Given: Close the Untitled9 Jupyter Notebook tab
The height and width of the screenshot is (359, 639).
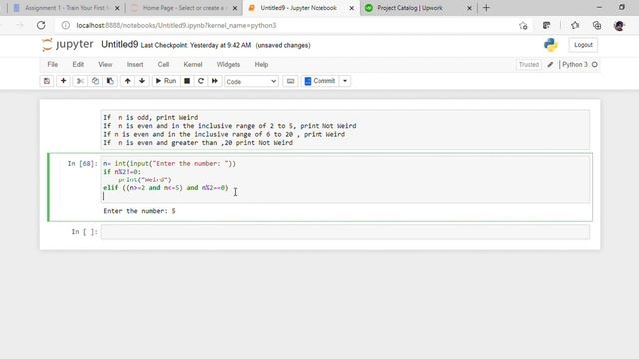Looking at the screenshot, I should tap(352, 8).
